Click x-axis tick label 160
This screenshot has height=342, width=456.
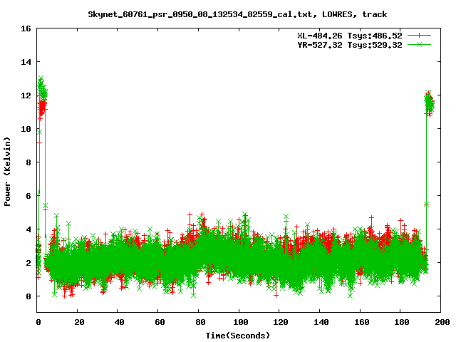coord(361,322)
